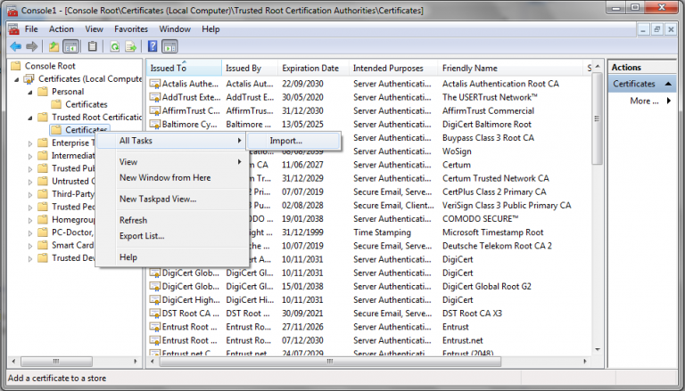Screen dimensions: 685x391
Task: Select the Console Root tree label
Action: tap(50, 66)
